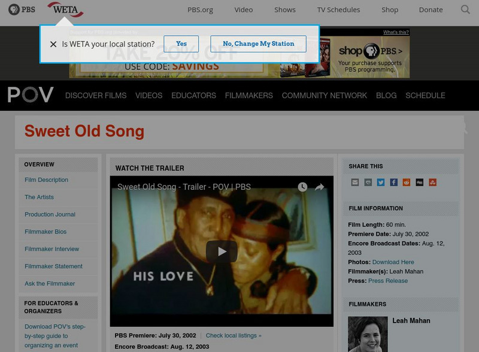Click the Film Length: 60 min. text
Screen dimensions: 479x352
[x=377, y=224]
